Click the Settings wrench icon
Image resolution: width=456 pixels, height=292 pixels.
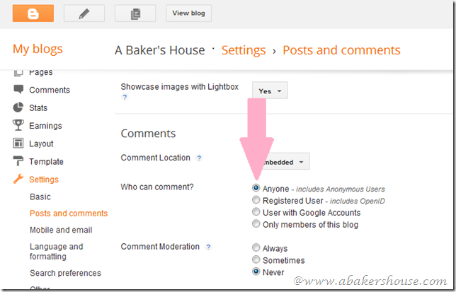pyautogui.click(x=18, y=180)
